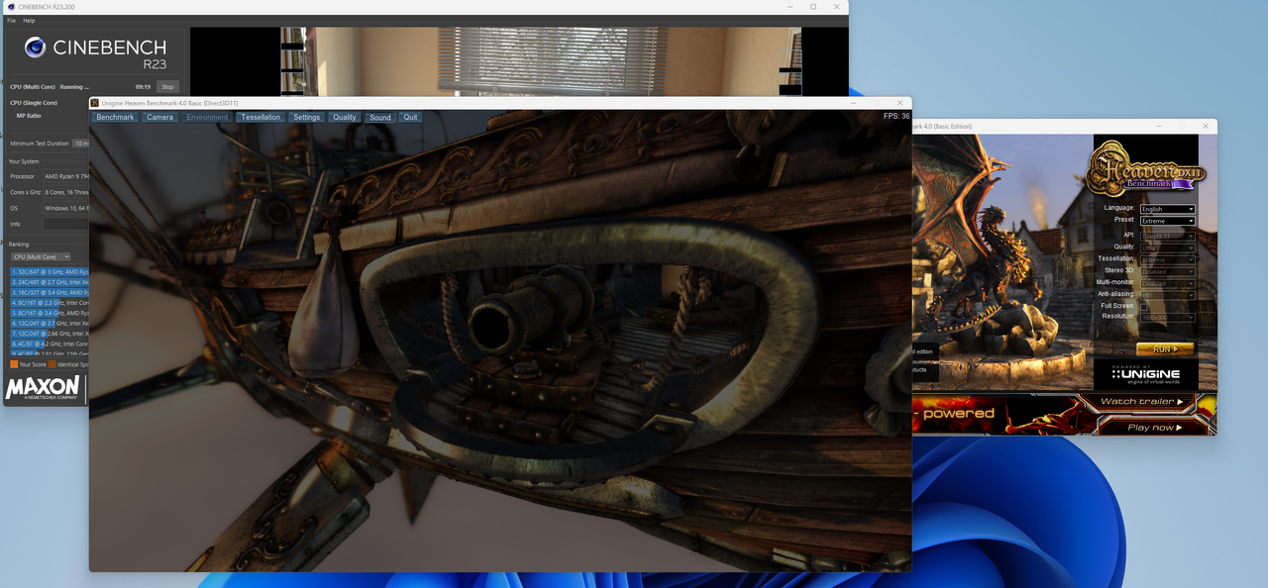Click Benchmark in the Heaven toolbar
1268x588 pixels.
pos(115,117)
